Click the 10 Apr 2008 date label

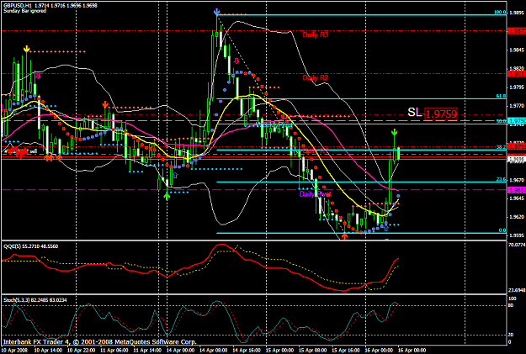15,351
